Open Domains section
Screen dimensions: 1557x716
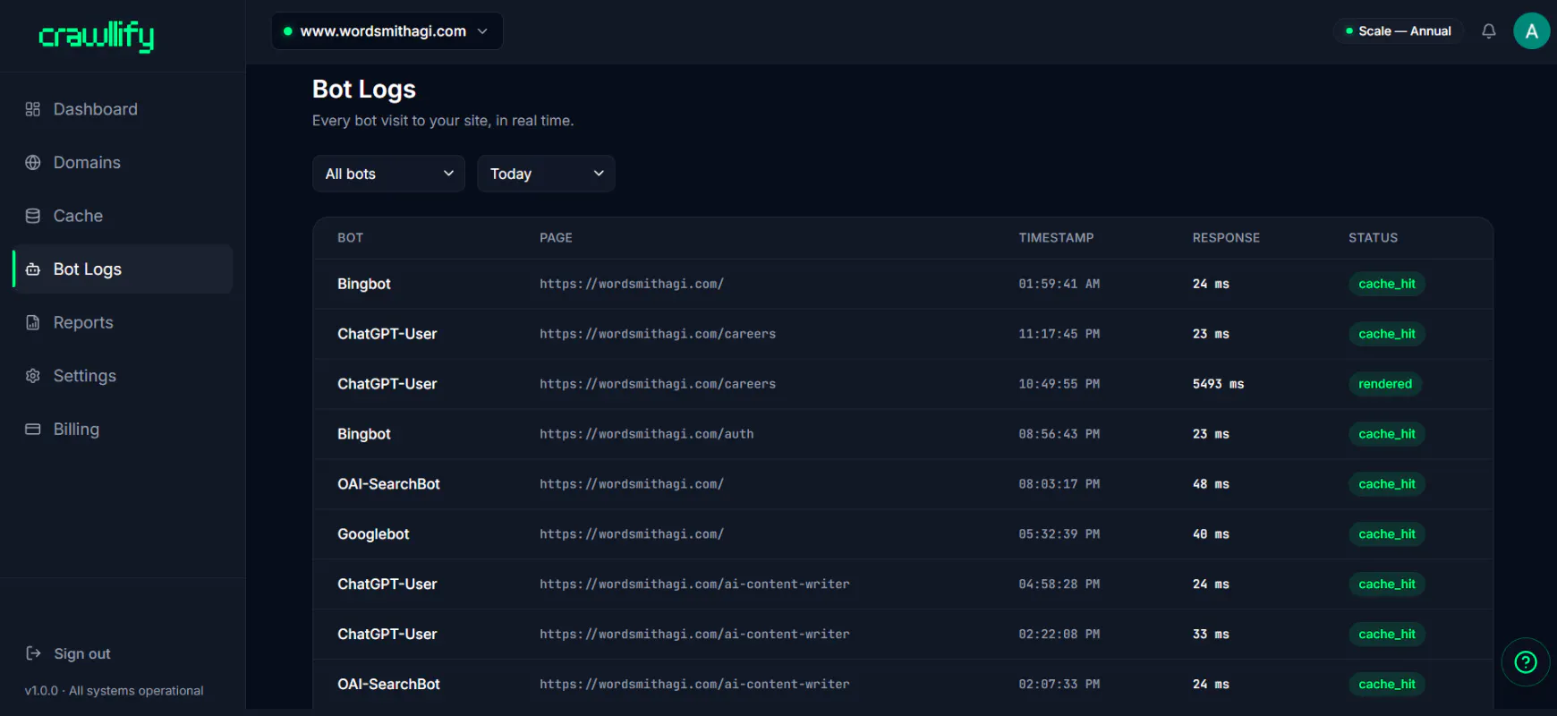[123, 163]
